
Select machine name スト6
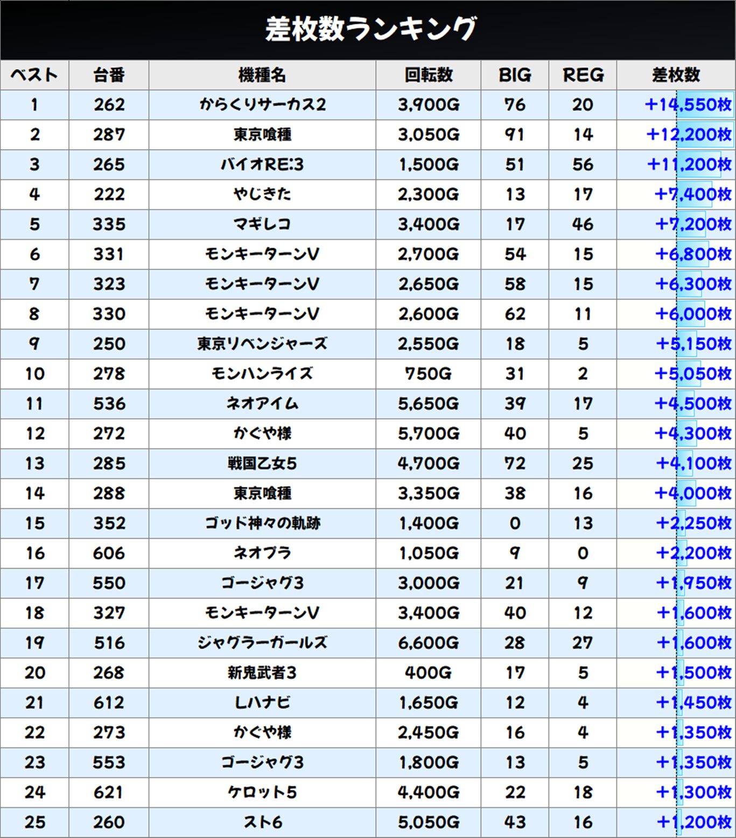point(262,822)
